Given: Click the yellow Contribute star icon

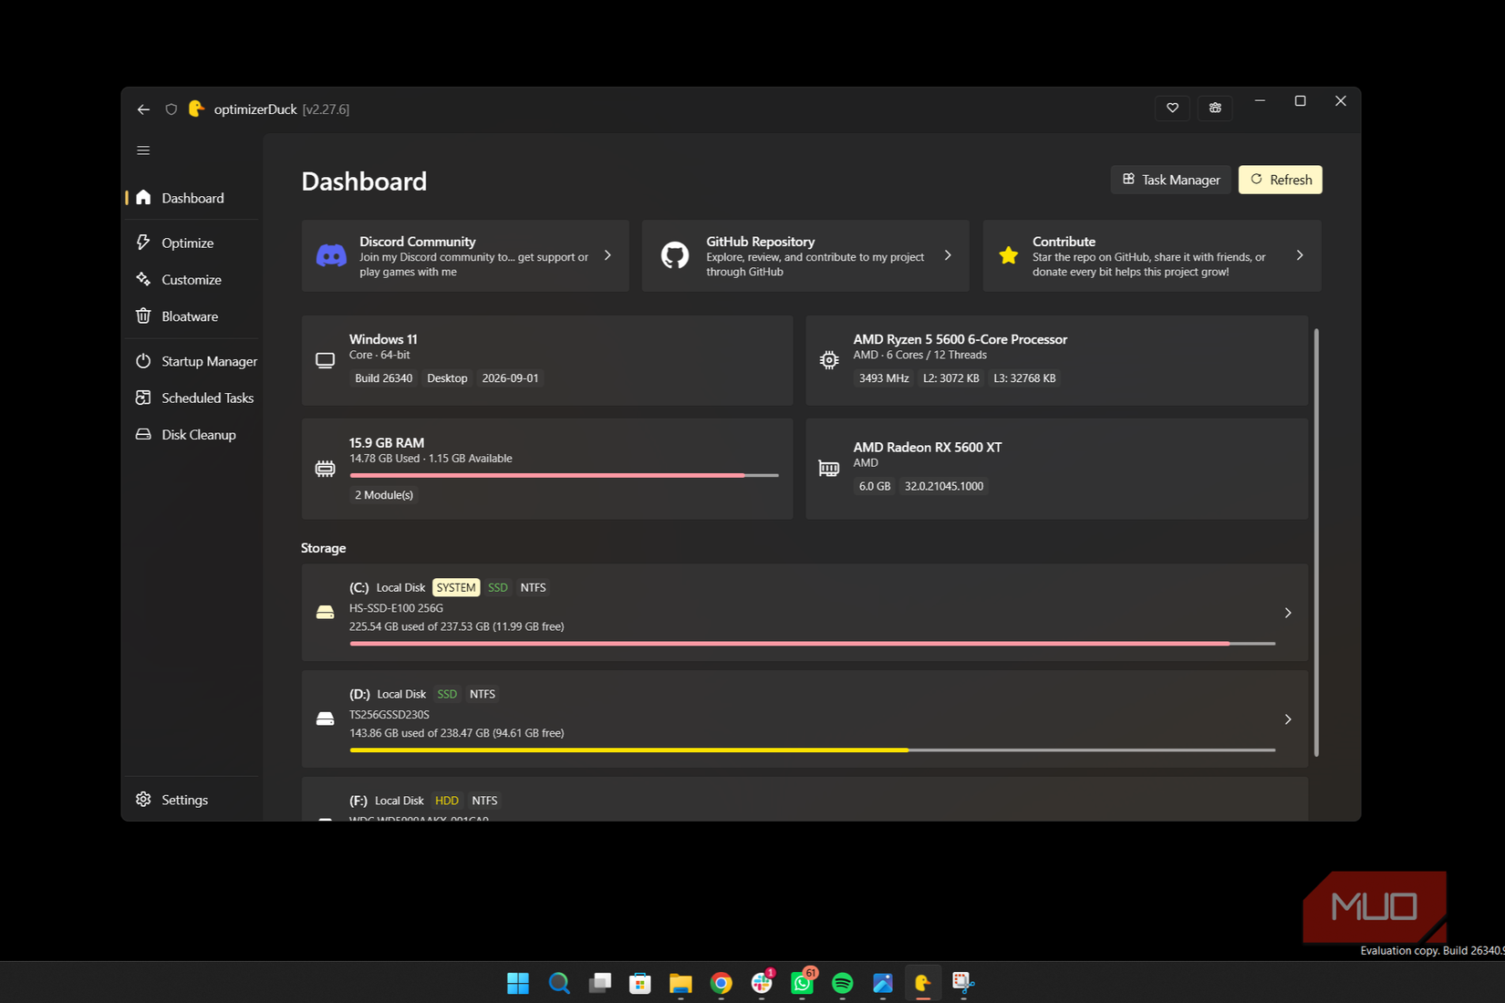Looking at the screenshot, I should click(x=1009, y=255).
